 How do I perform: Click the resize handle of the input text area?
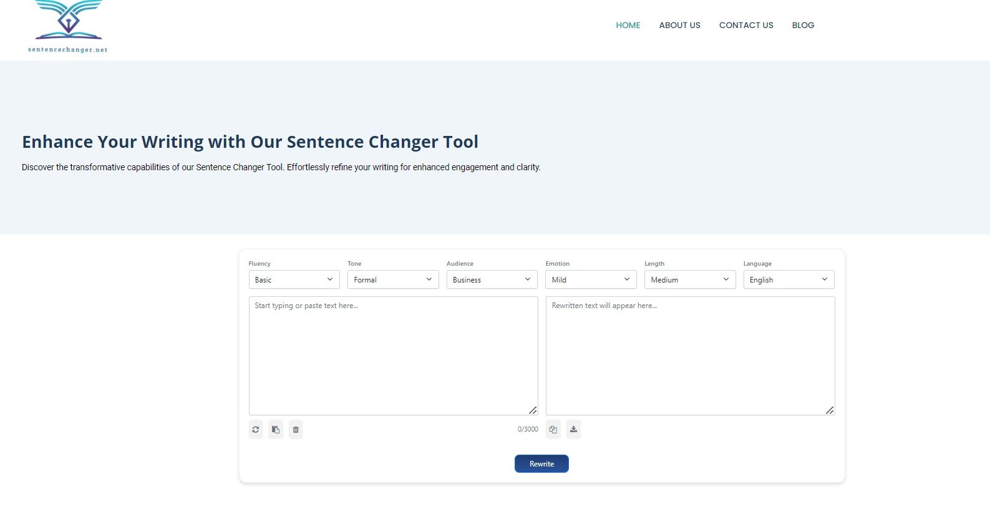tap(533, 410)
